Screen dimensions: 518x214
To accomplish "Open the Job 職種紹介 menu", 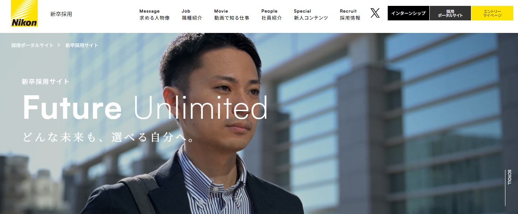I will 192,15.
